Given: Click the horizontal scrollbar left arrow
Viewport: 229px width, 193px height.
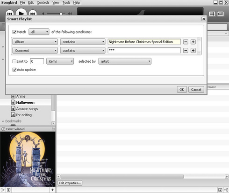Looking at the screenshot, I should click(x=58, y=177).
